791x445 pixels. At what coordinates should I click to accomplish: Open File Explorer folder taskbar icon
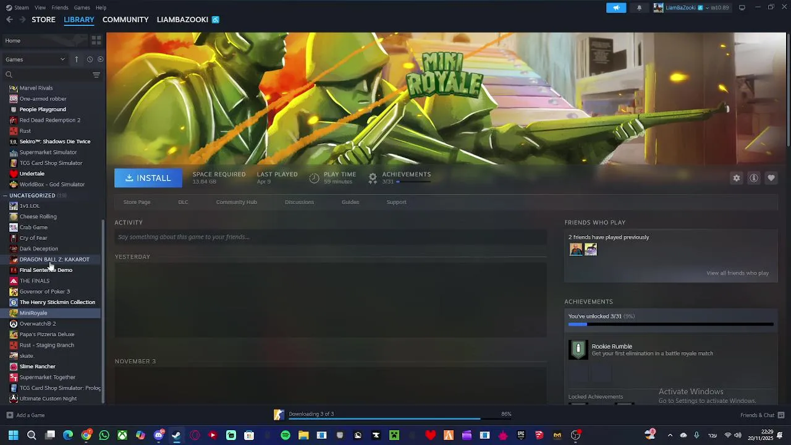(303, 435)
